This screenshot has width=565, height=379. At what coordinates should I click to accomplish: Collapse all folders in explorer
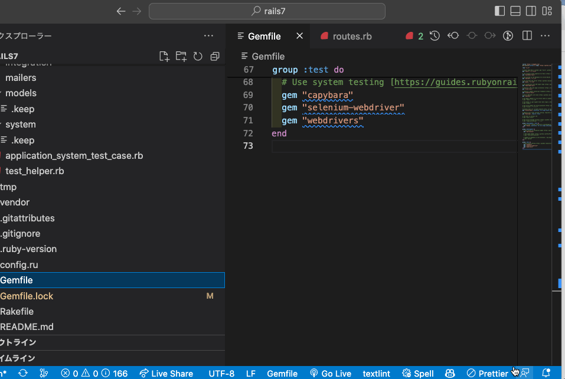215,56
